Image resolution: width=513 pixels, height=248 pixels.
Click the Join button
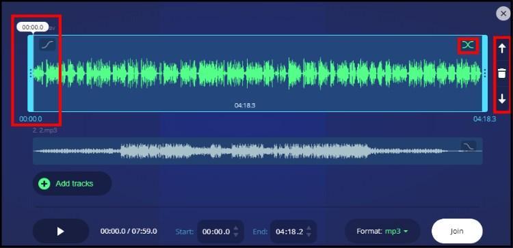[457, 232]
